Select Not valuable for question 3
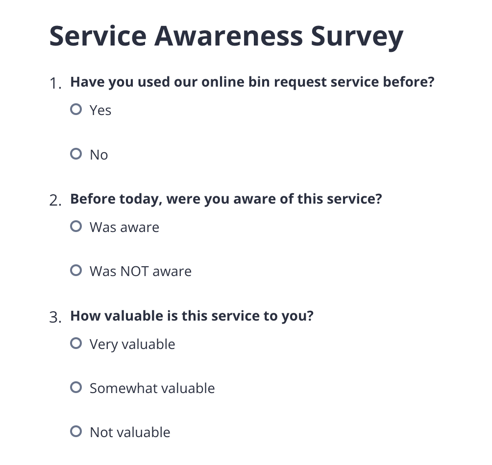Image resolution: width=492 pixels, height=465 pixels. [x=76, y=431]
